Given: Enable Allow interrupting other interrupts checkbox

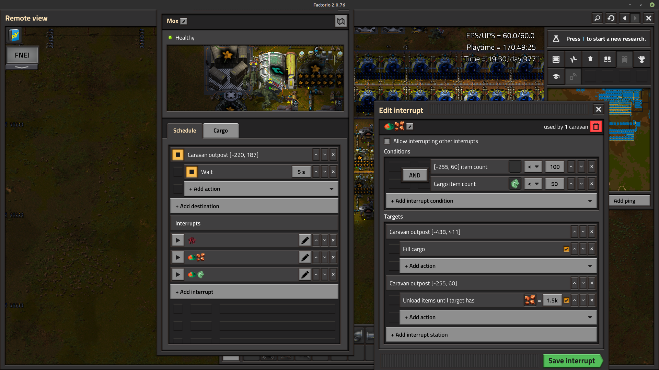Looking at the screenshot, I should pos(387,141).
